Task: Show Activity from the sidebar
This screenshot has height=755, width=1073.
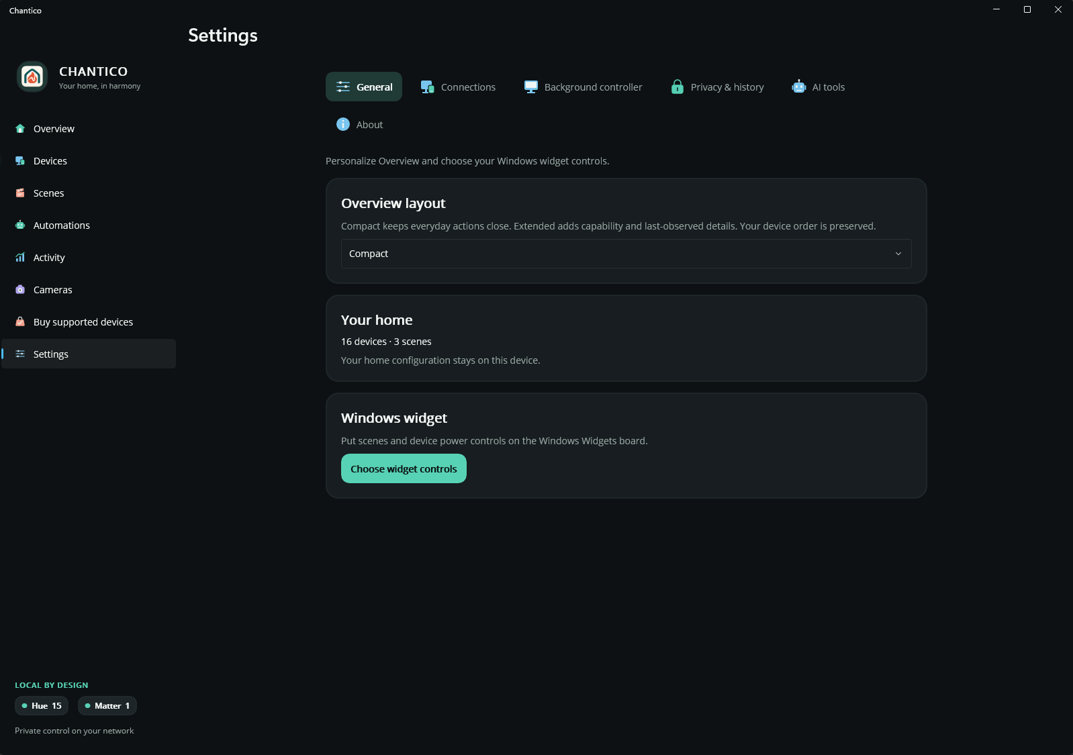Action: [89, 258]
